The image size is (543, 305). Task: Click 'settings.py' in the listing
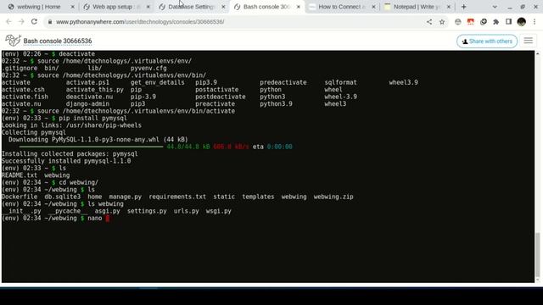point(147,211)
